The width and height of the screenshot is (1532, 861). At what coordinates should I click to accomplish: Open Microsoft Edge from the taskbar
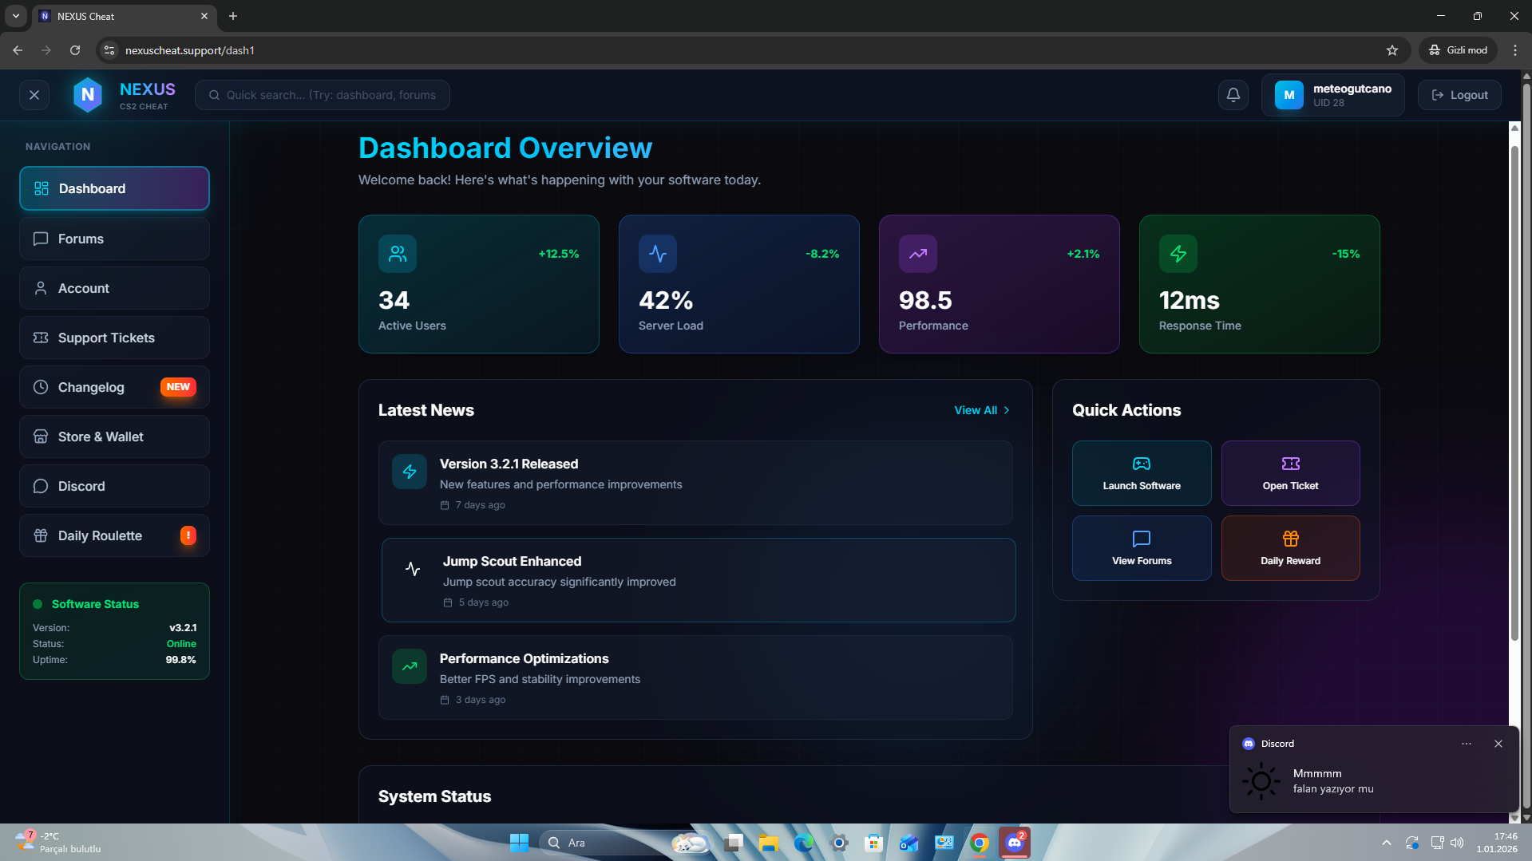point(804,843)
